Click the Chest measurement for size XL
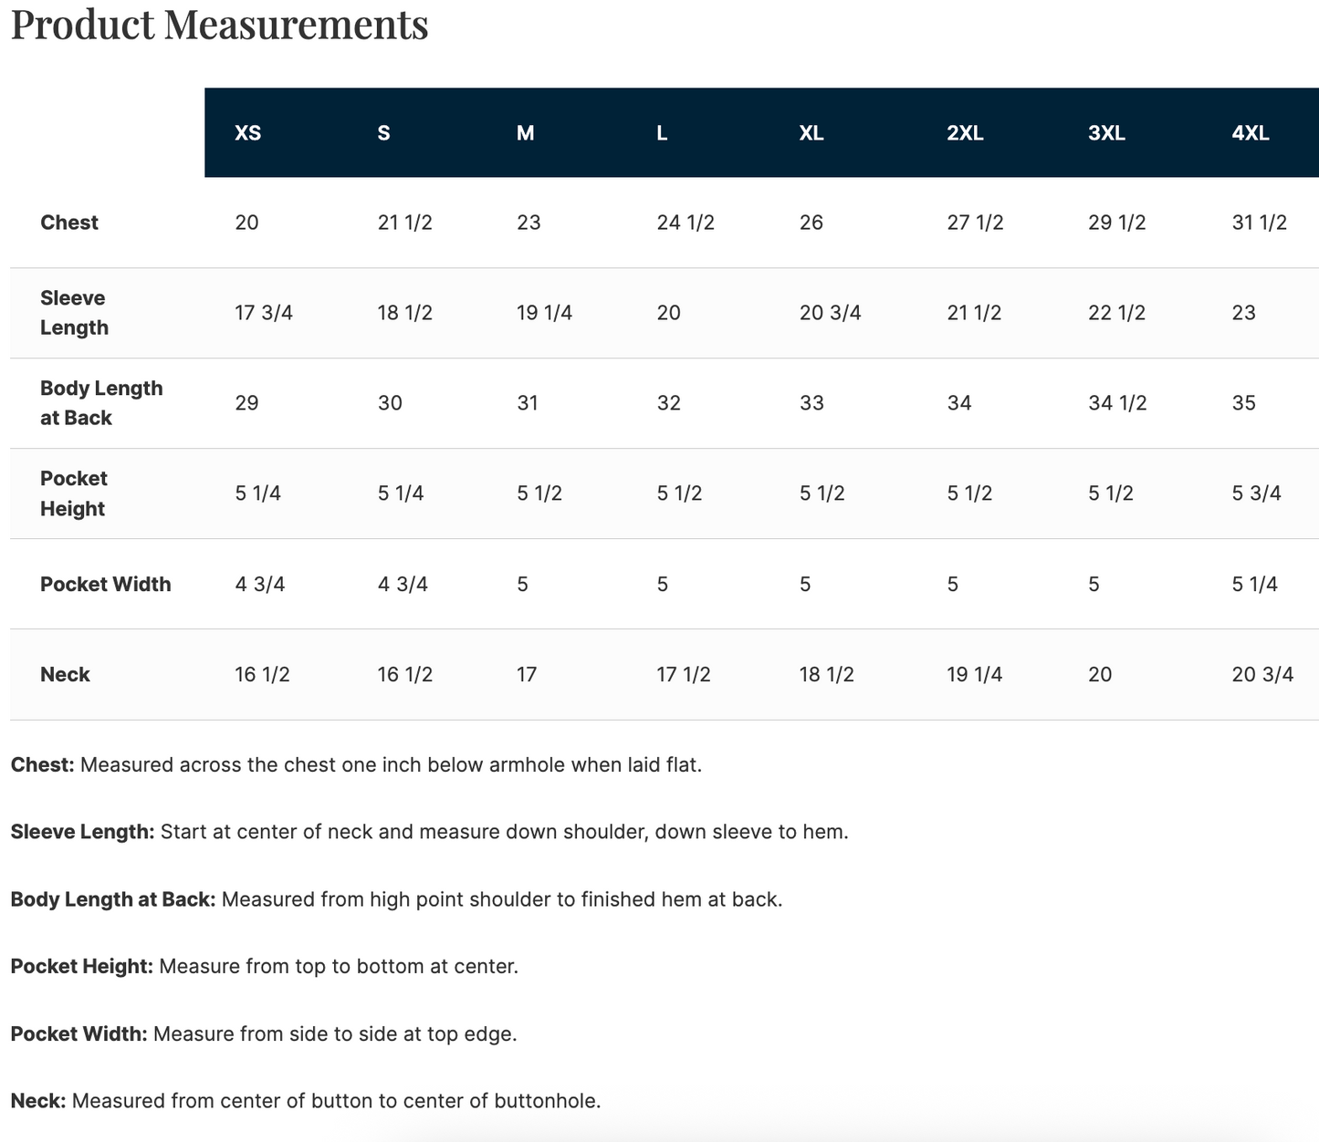 [x=811, y=223]
